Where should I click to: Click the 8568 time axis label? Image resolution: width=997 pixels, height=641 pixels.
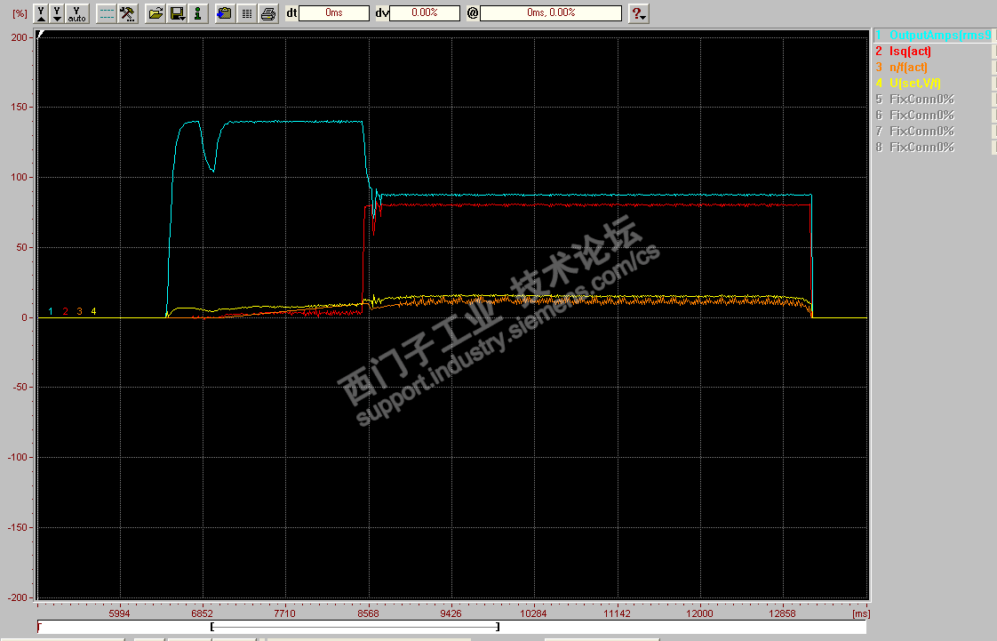368,613
